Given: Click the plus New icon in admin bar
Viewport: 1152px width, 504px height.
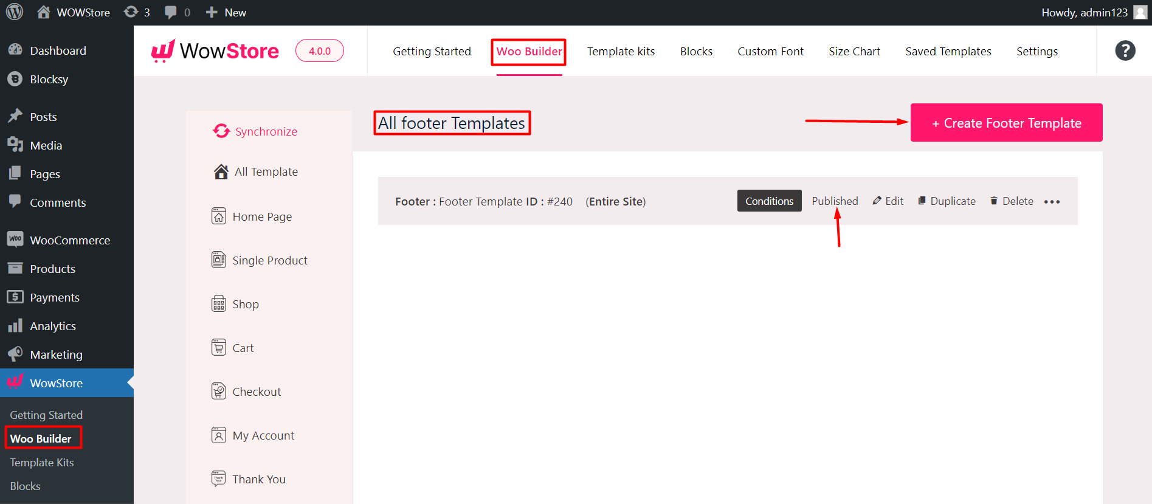Looking at the screenshot, I should pos(212,12).
